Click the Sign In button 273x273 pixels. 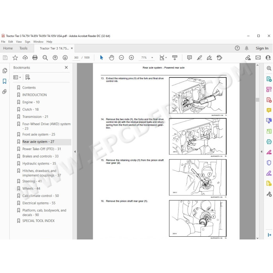[262, 48]
